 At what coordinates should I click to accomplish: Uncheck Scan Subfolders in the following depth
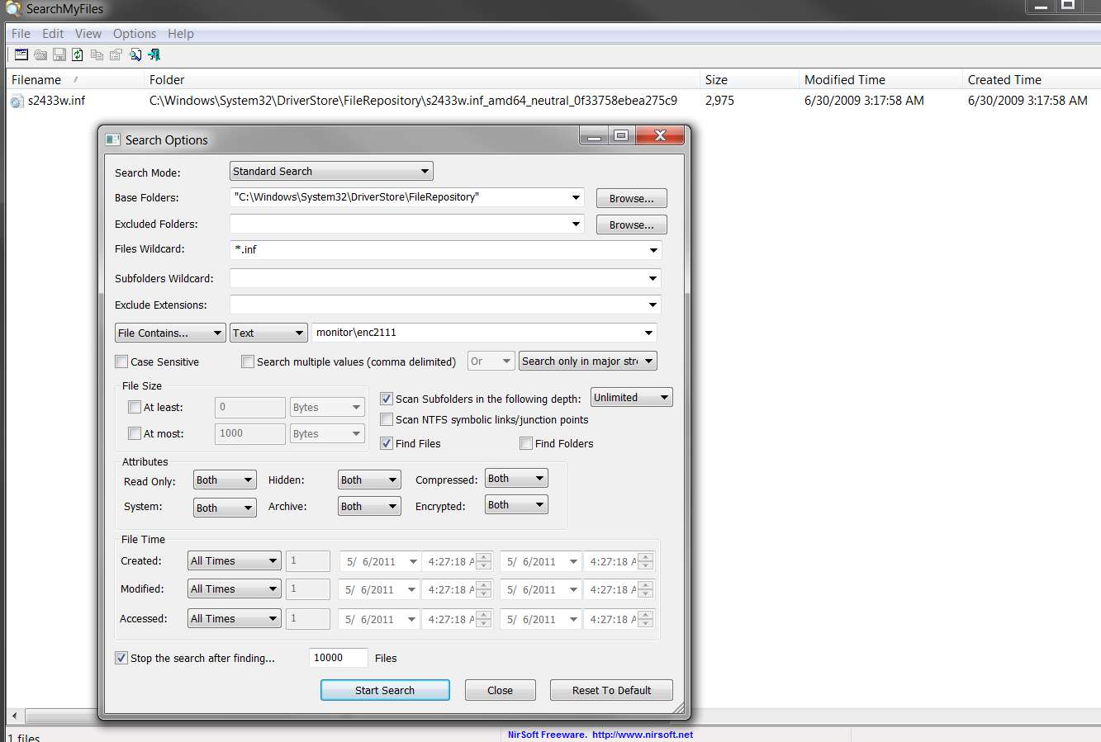(x=387, y=399)
